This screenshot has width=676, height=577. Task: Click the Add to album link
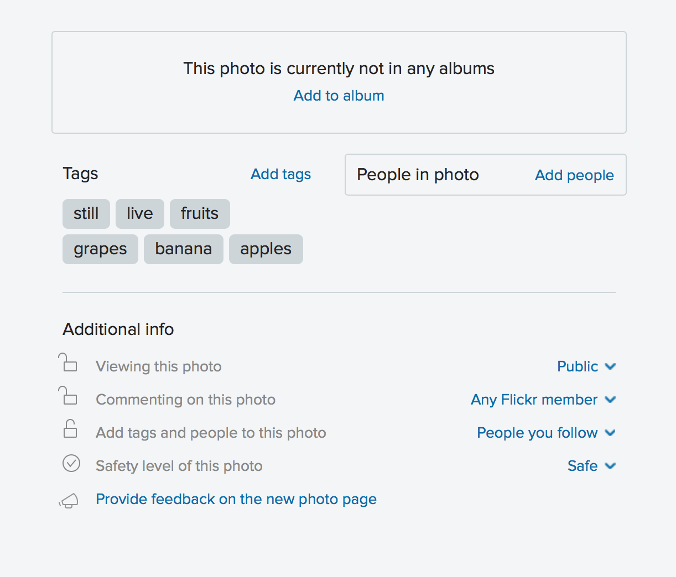(339, 96)
